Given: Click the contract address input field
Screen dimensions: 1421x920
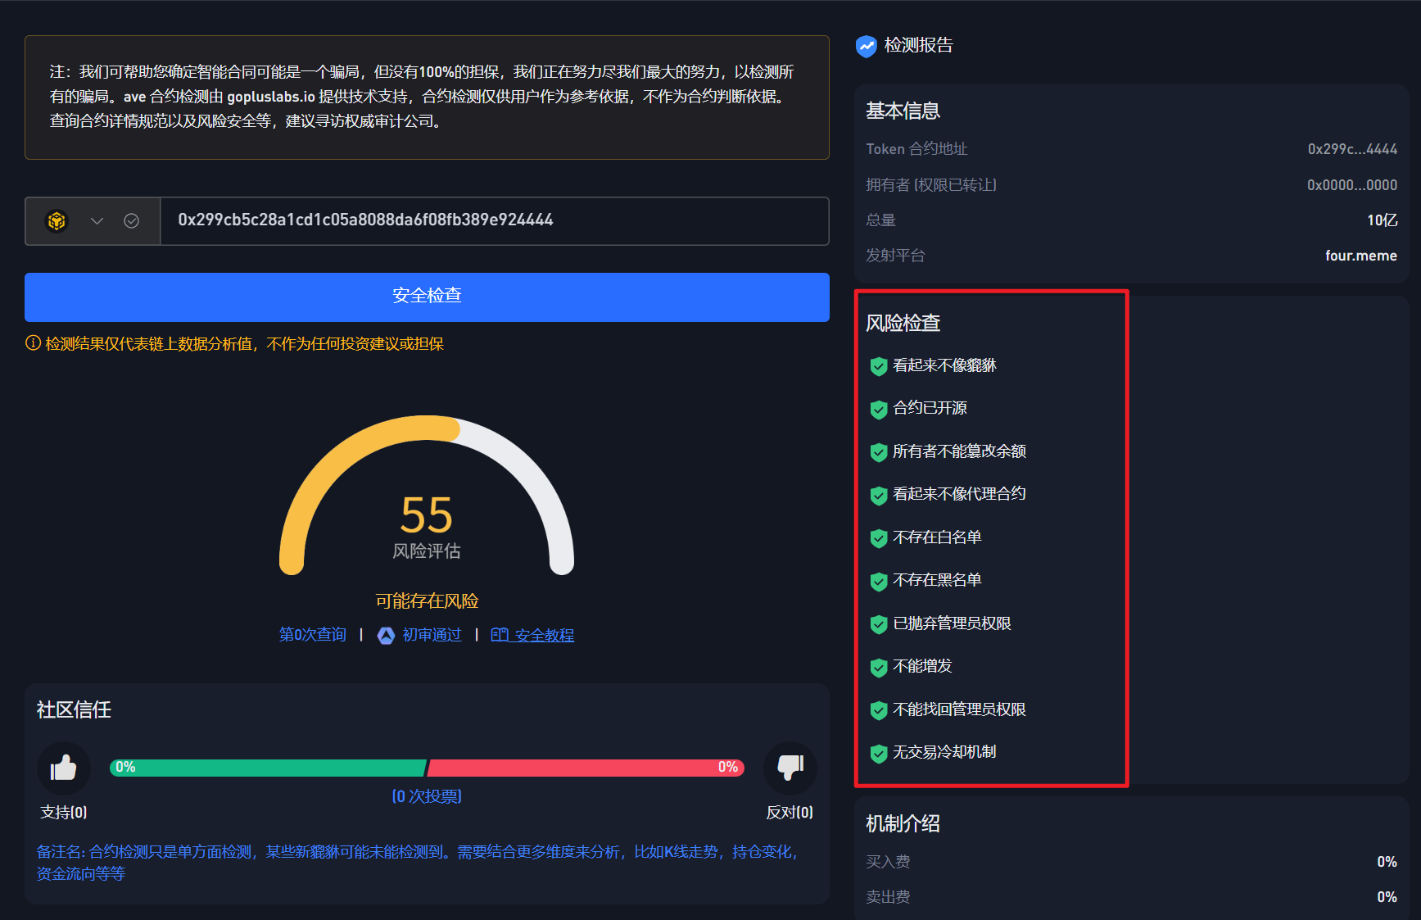Looking at the screenshot, I should pos(493,220).
